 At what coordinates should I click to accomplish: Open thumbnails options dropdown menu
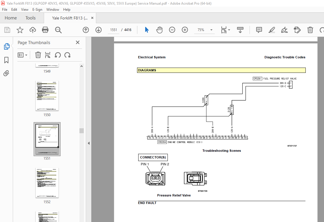pos(22,55)
